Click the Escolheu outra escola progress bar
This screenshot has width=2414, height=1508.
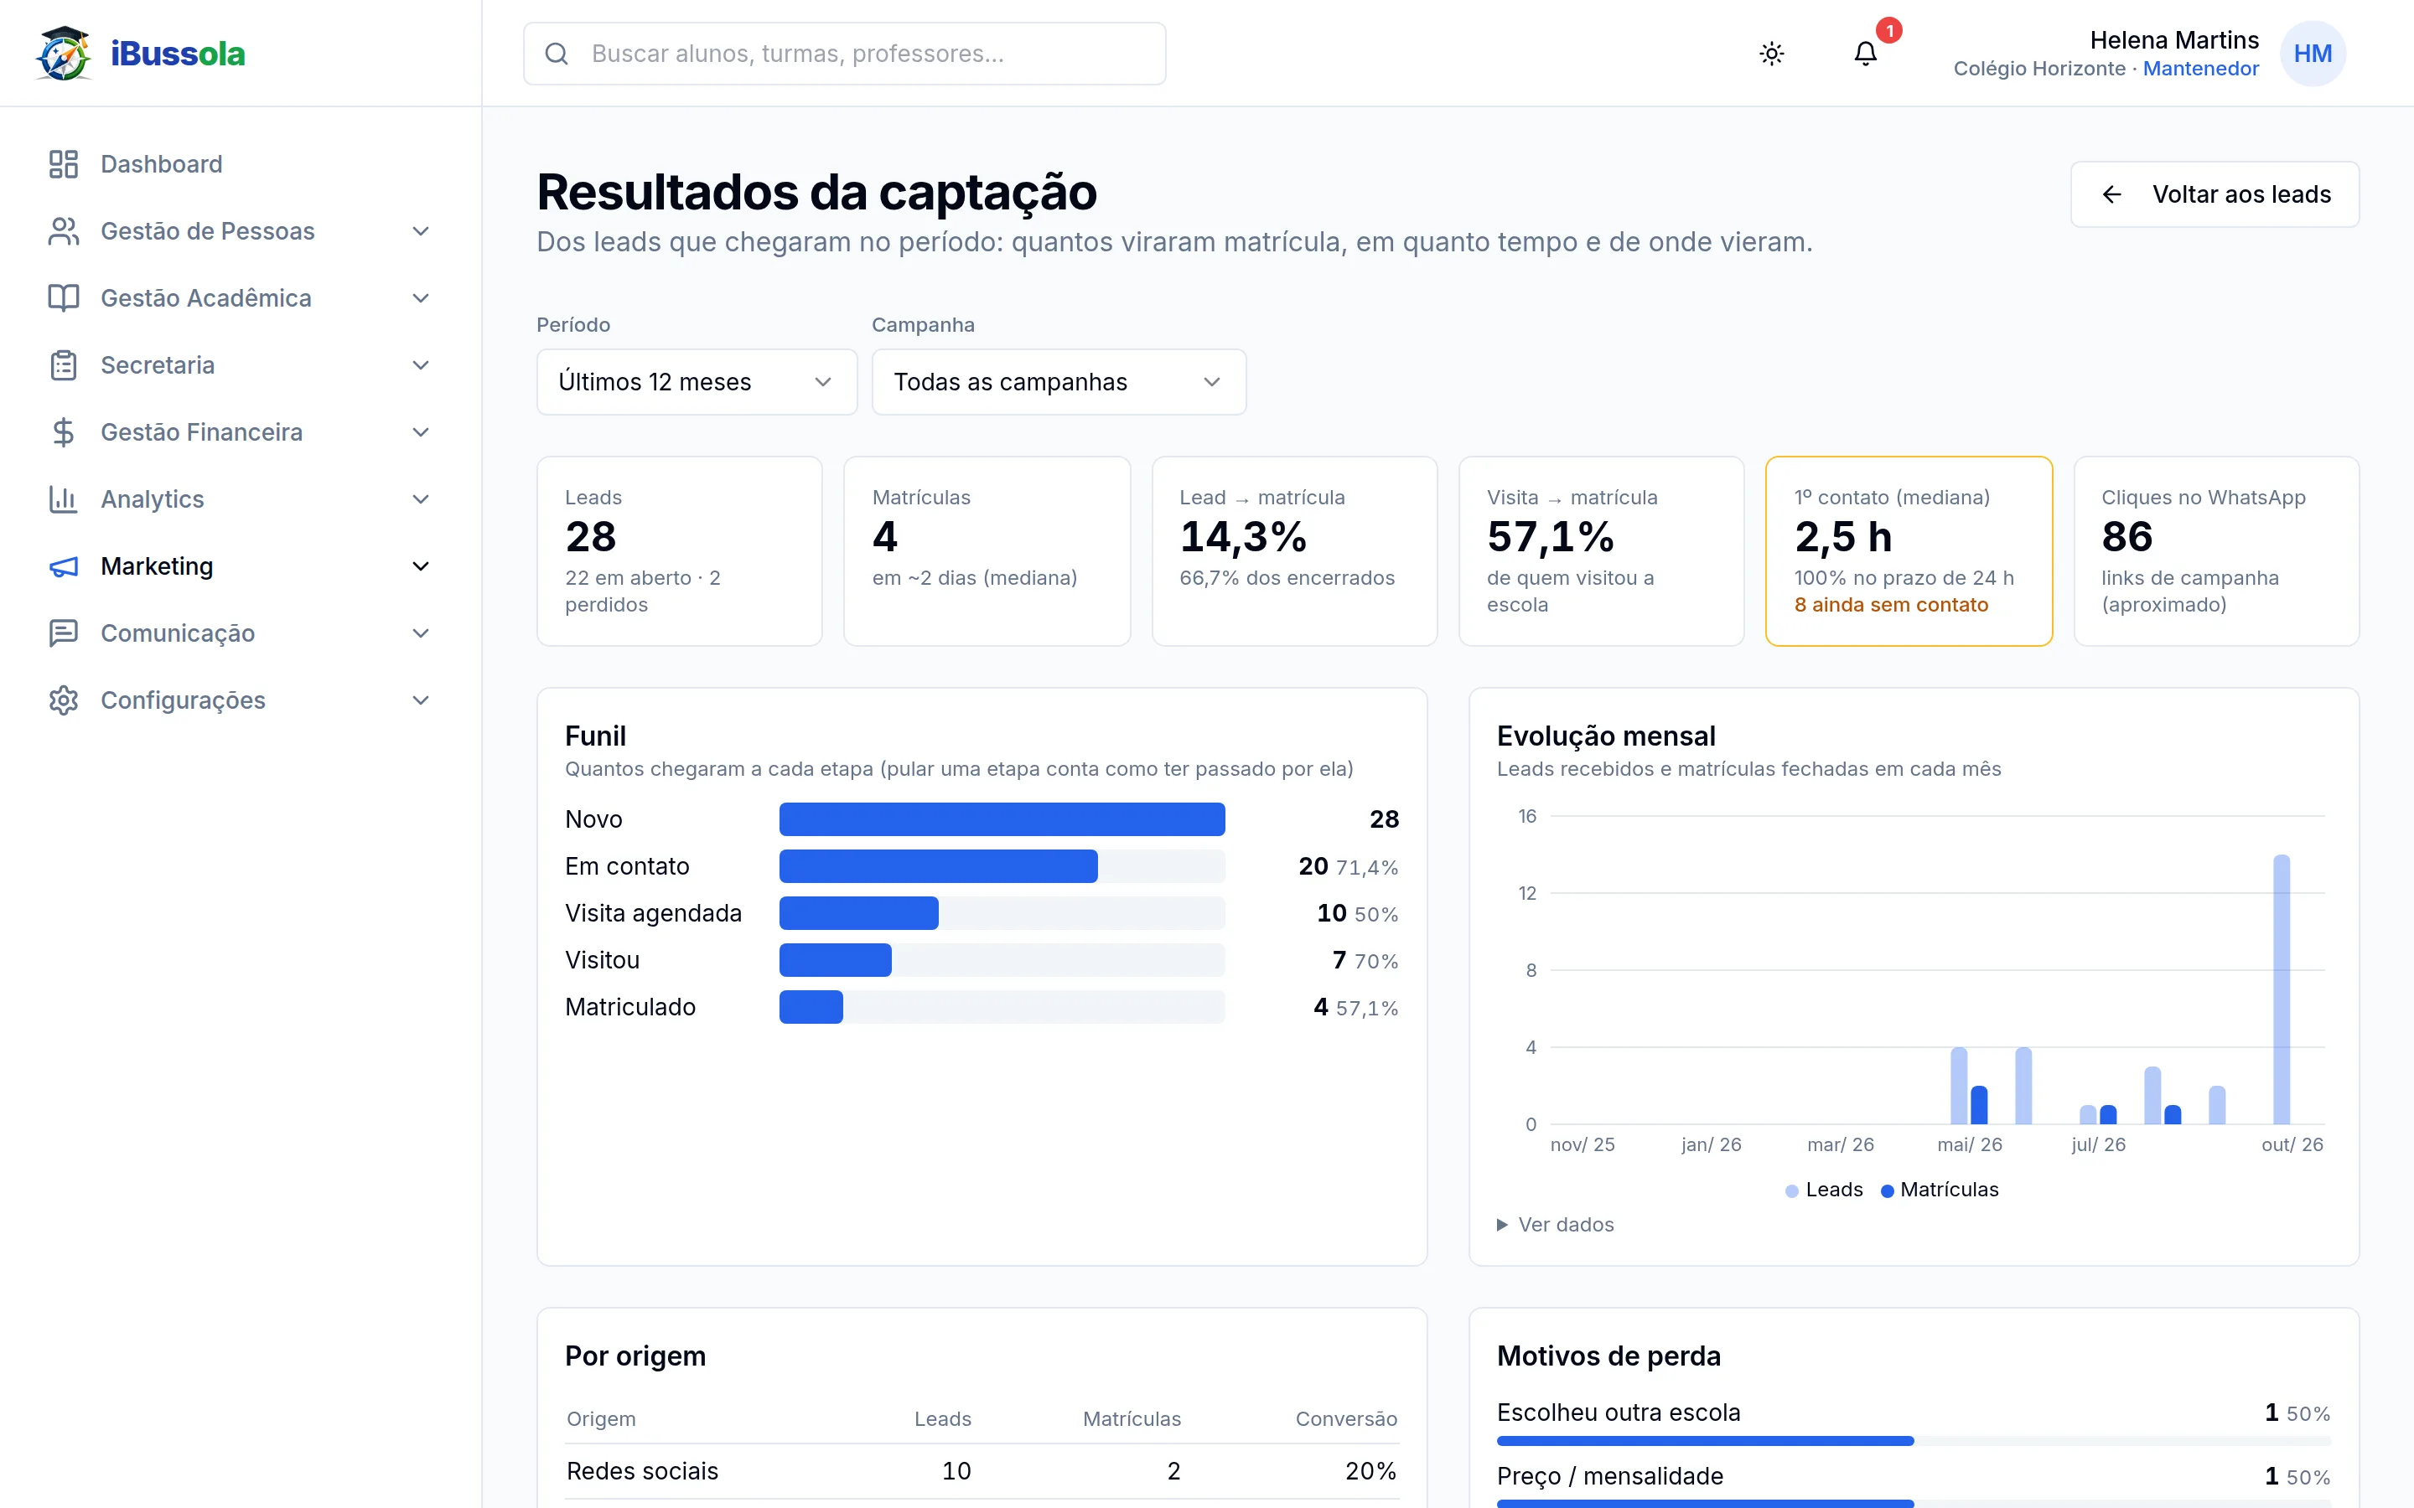click(1914, 1440)
